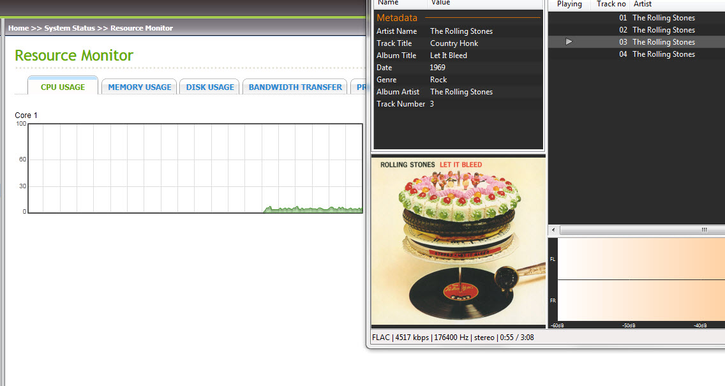Viewport: 725px width, 386px height.
Task: Select playlist track 04 by The Rolling Stones
Action: click(636, 54)
